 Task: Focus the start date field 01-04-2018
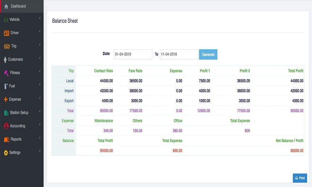tap(133, 54)
